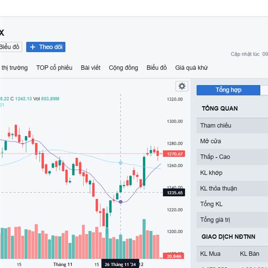Open chart settings gear icon
The image size is (268, 268).
[x=181, y=86]
